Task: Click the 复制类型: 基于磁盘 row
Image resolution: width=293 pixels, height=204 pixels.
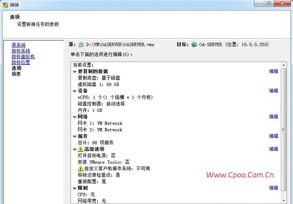Action: point(99,78)
